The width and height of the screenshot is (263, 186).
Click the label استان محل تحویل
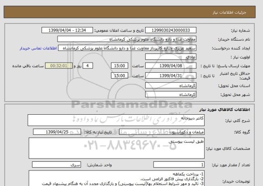point(234,86)
